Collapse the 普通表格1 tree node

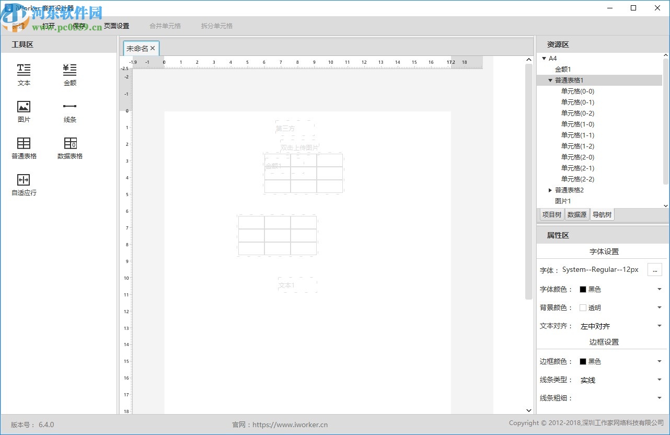click(x=549, y=80)
